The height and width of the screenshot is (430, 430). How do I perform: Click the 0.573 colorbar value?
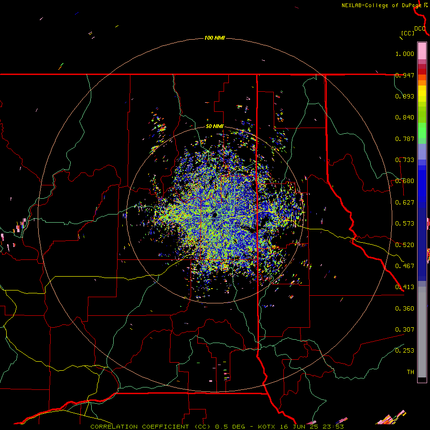(x=405, y=224)
